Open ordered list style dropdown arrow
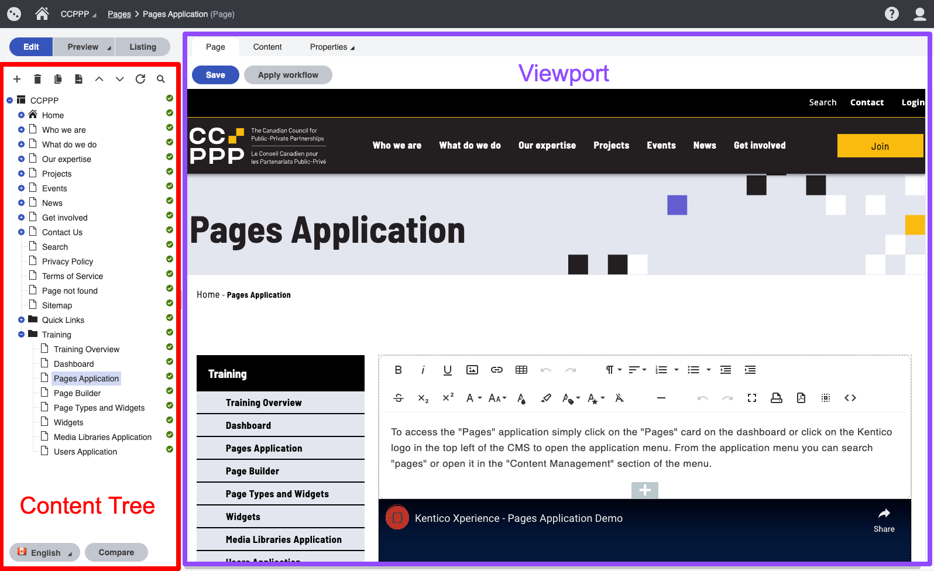This screenshot has width=934, height=571. [x=677, y=370]
